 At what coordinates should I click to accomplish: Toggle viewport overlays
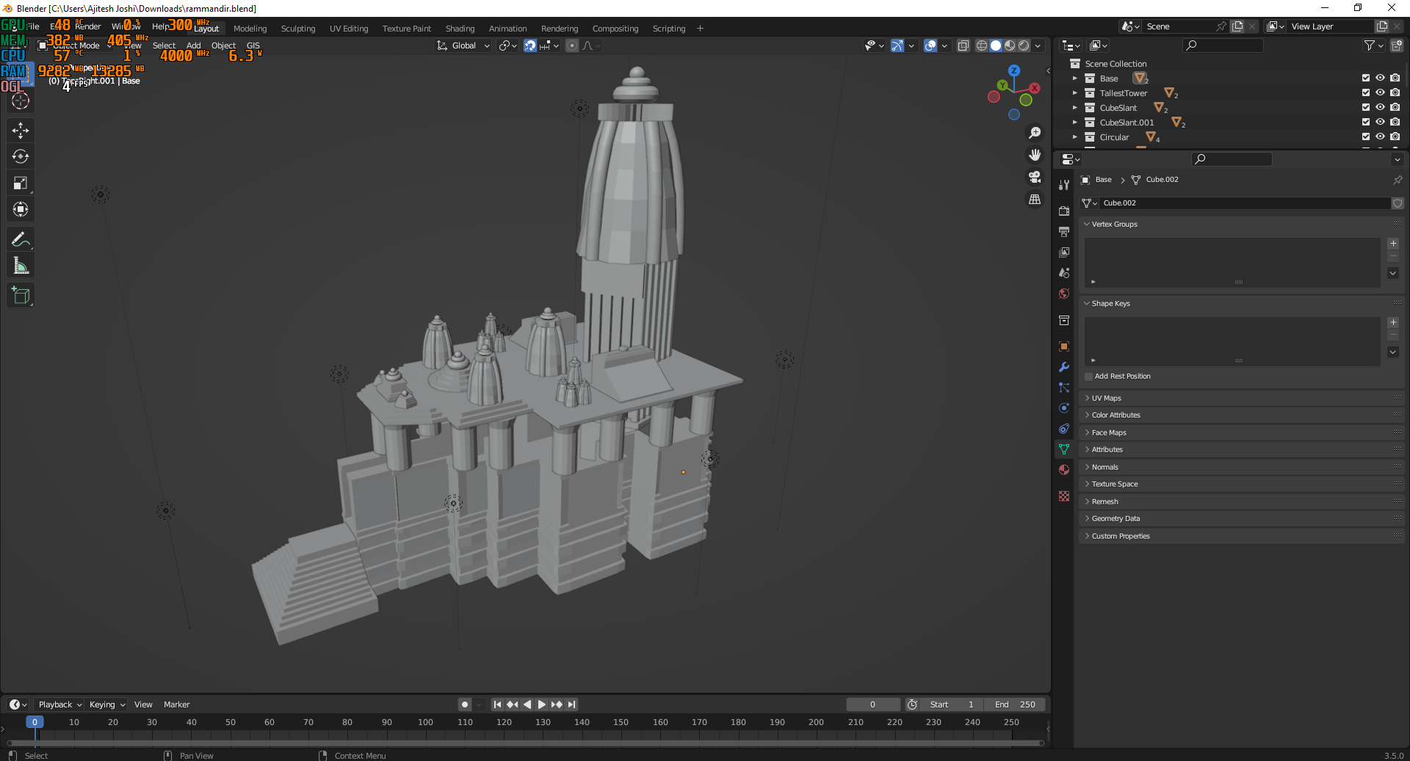(x=930, y=45)
